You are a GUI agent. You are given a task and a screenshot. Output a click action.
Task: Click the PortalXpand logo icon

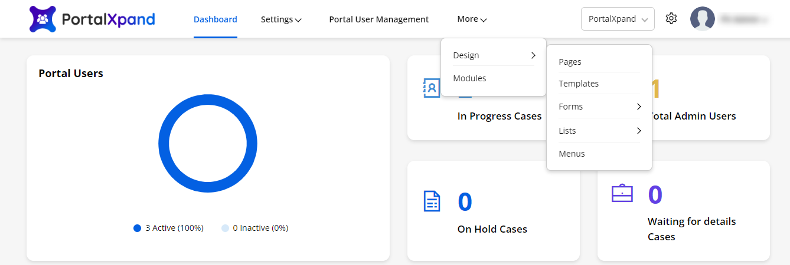pyautogui.click(x=43, y=19)
